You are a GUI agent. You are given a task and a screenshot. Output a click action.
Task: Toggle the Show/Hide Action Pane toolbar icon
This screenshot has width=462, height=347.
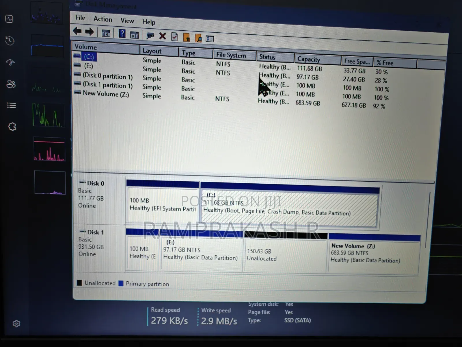pos(134,35)
